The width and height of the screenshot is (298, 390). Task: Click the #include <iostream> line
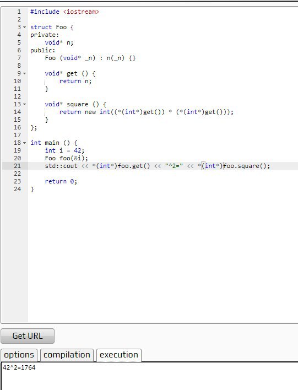tap(64, 12)
